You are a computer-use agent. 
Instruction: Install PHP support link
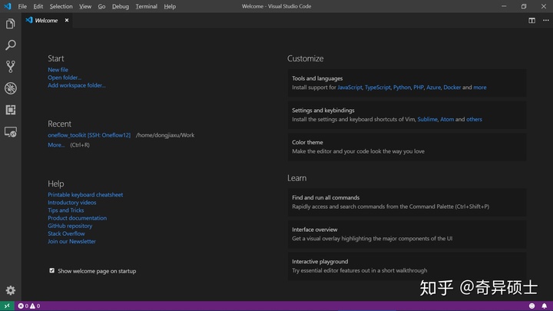tap(419, 88)
